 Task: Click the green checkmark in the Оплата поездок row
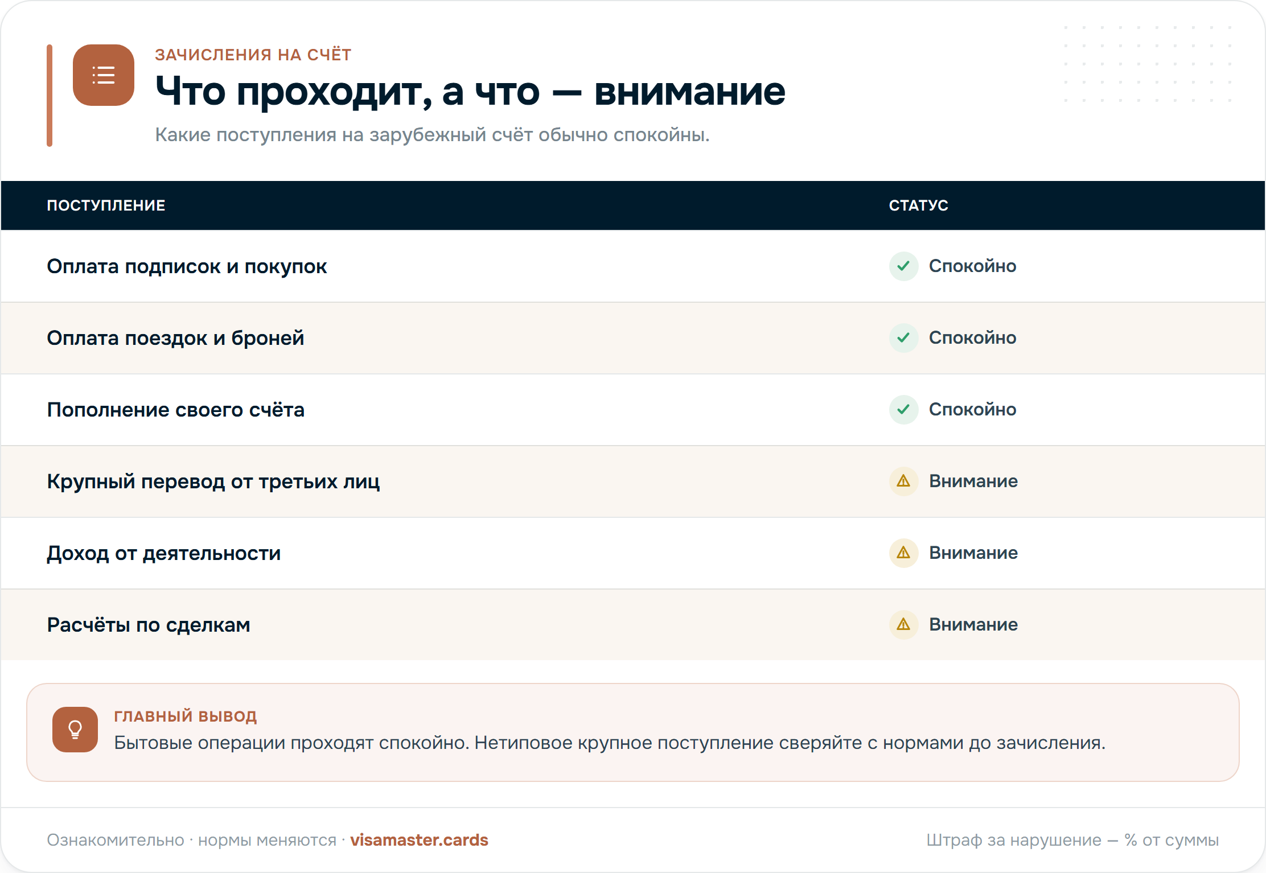(903, 338)
